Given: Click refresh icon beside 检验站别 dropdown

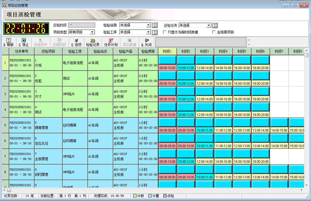Looking at the screenshot, I should (x=154, y=25).
